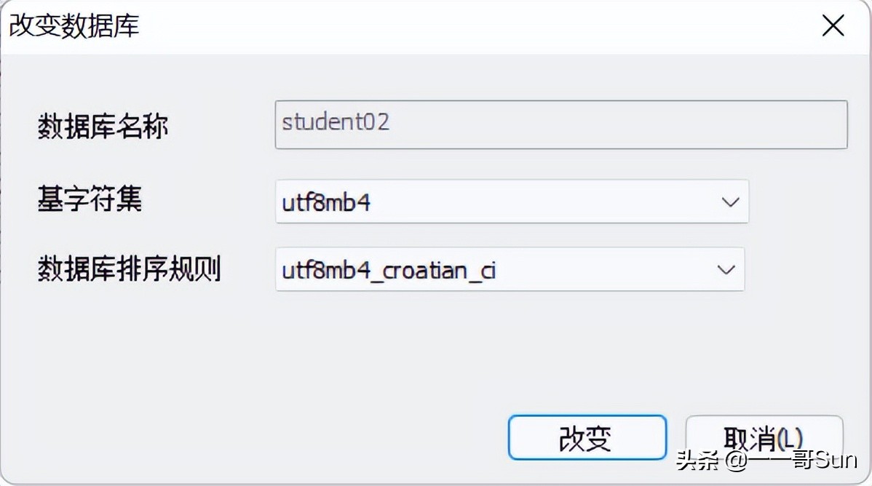The height and width of the screenshot is (486, 872).
Task: Focus the 数据库名称 field containing student02
Action: click(560, 124)
